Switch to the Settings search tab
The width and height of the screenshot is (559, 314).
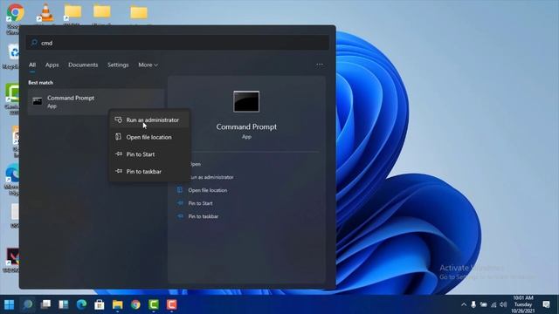[x=118, y=65]
